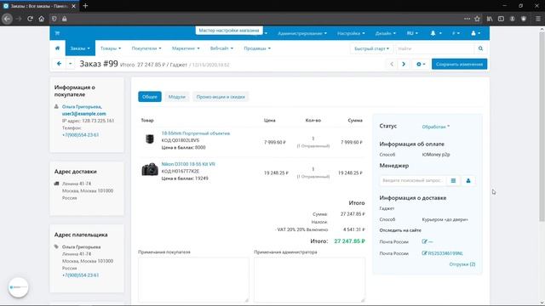Switch to Промо-акции и скидки tab

[221, 97]
